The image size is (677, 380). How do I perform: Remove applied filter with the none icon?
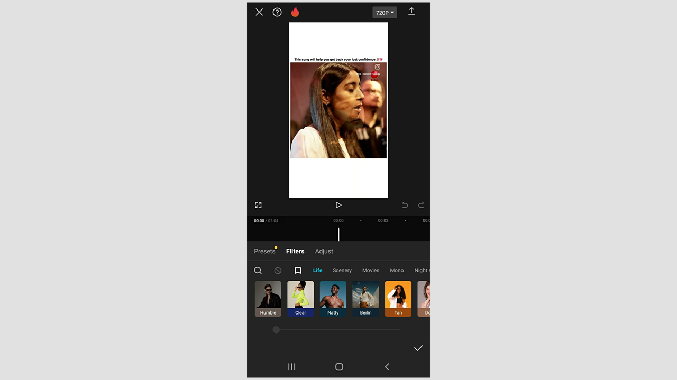(x=278, y=270)
